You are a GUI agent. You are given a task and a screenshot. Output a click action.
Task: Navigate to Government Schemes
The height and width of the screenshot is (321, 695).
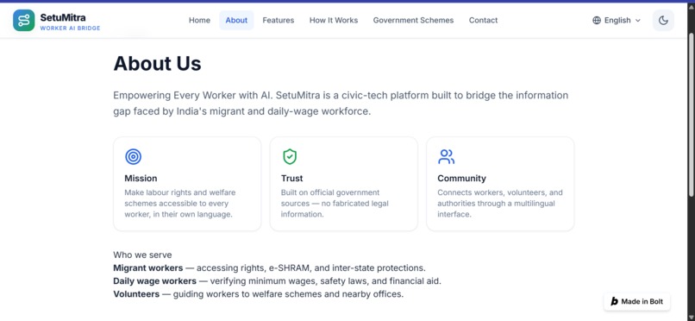(413, 21)
